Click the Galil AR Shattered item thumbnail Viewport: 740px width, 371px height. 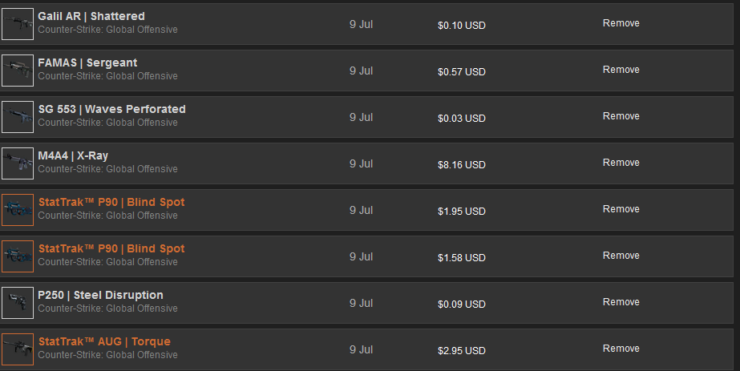(18, 24)
